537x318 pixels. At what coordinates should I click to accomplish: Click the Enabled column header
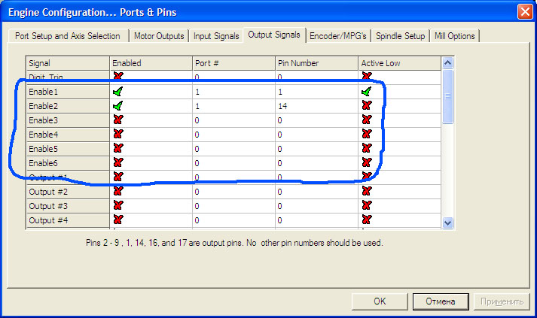(151, 63)
